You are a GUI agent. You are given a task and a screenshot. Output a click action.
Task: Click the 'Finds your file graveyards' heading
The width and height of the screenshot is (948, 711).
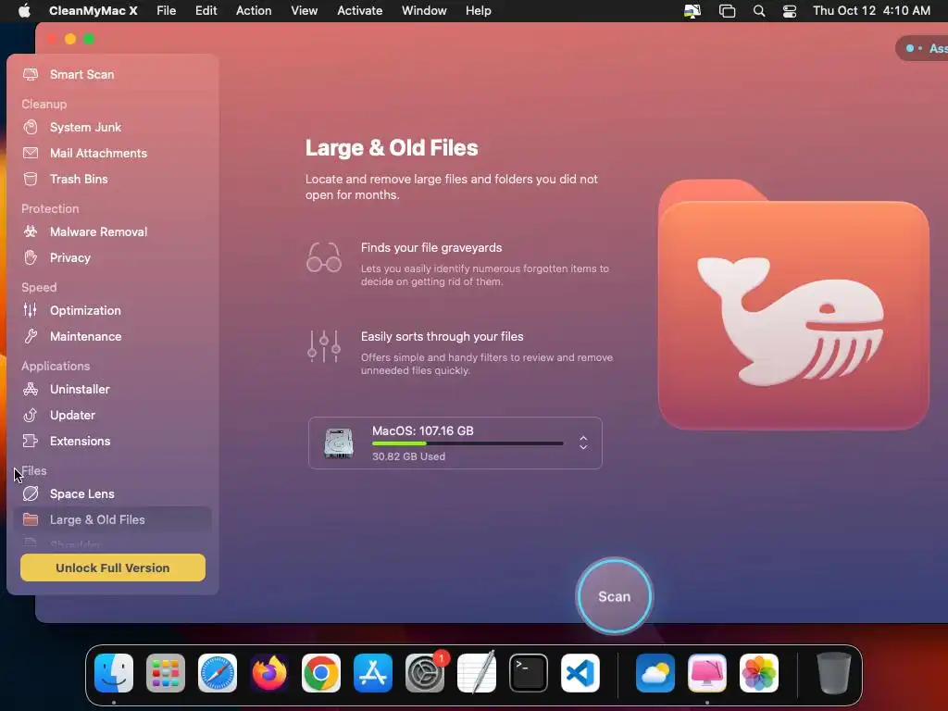pyautogui.click(x=431, y=248)
